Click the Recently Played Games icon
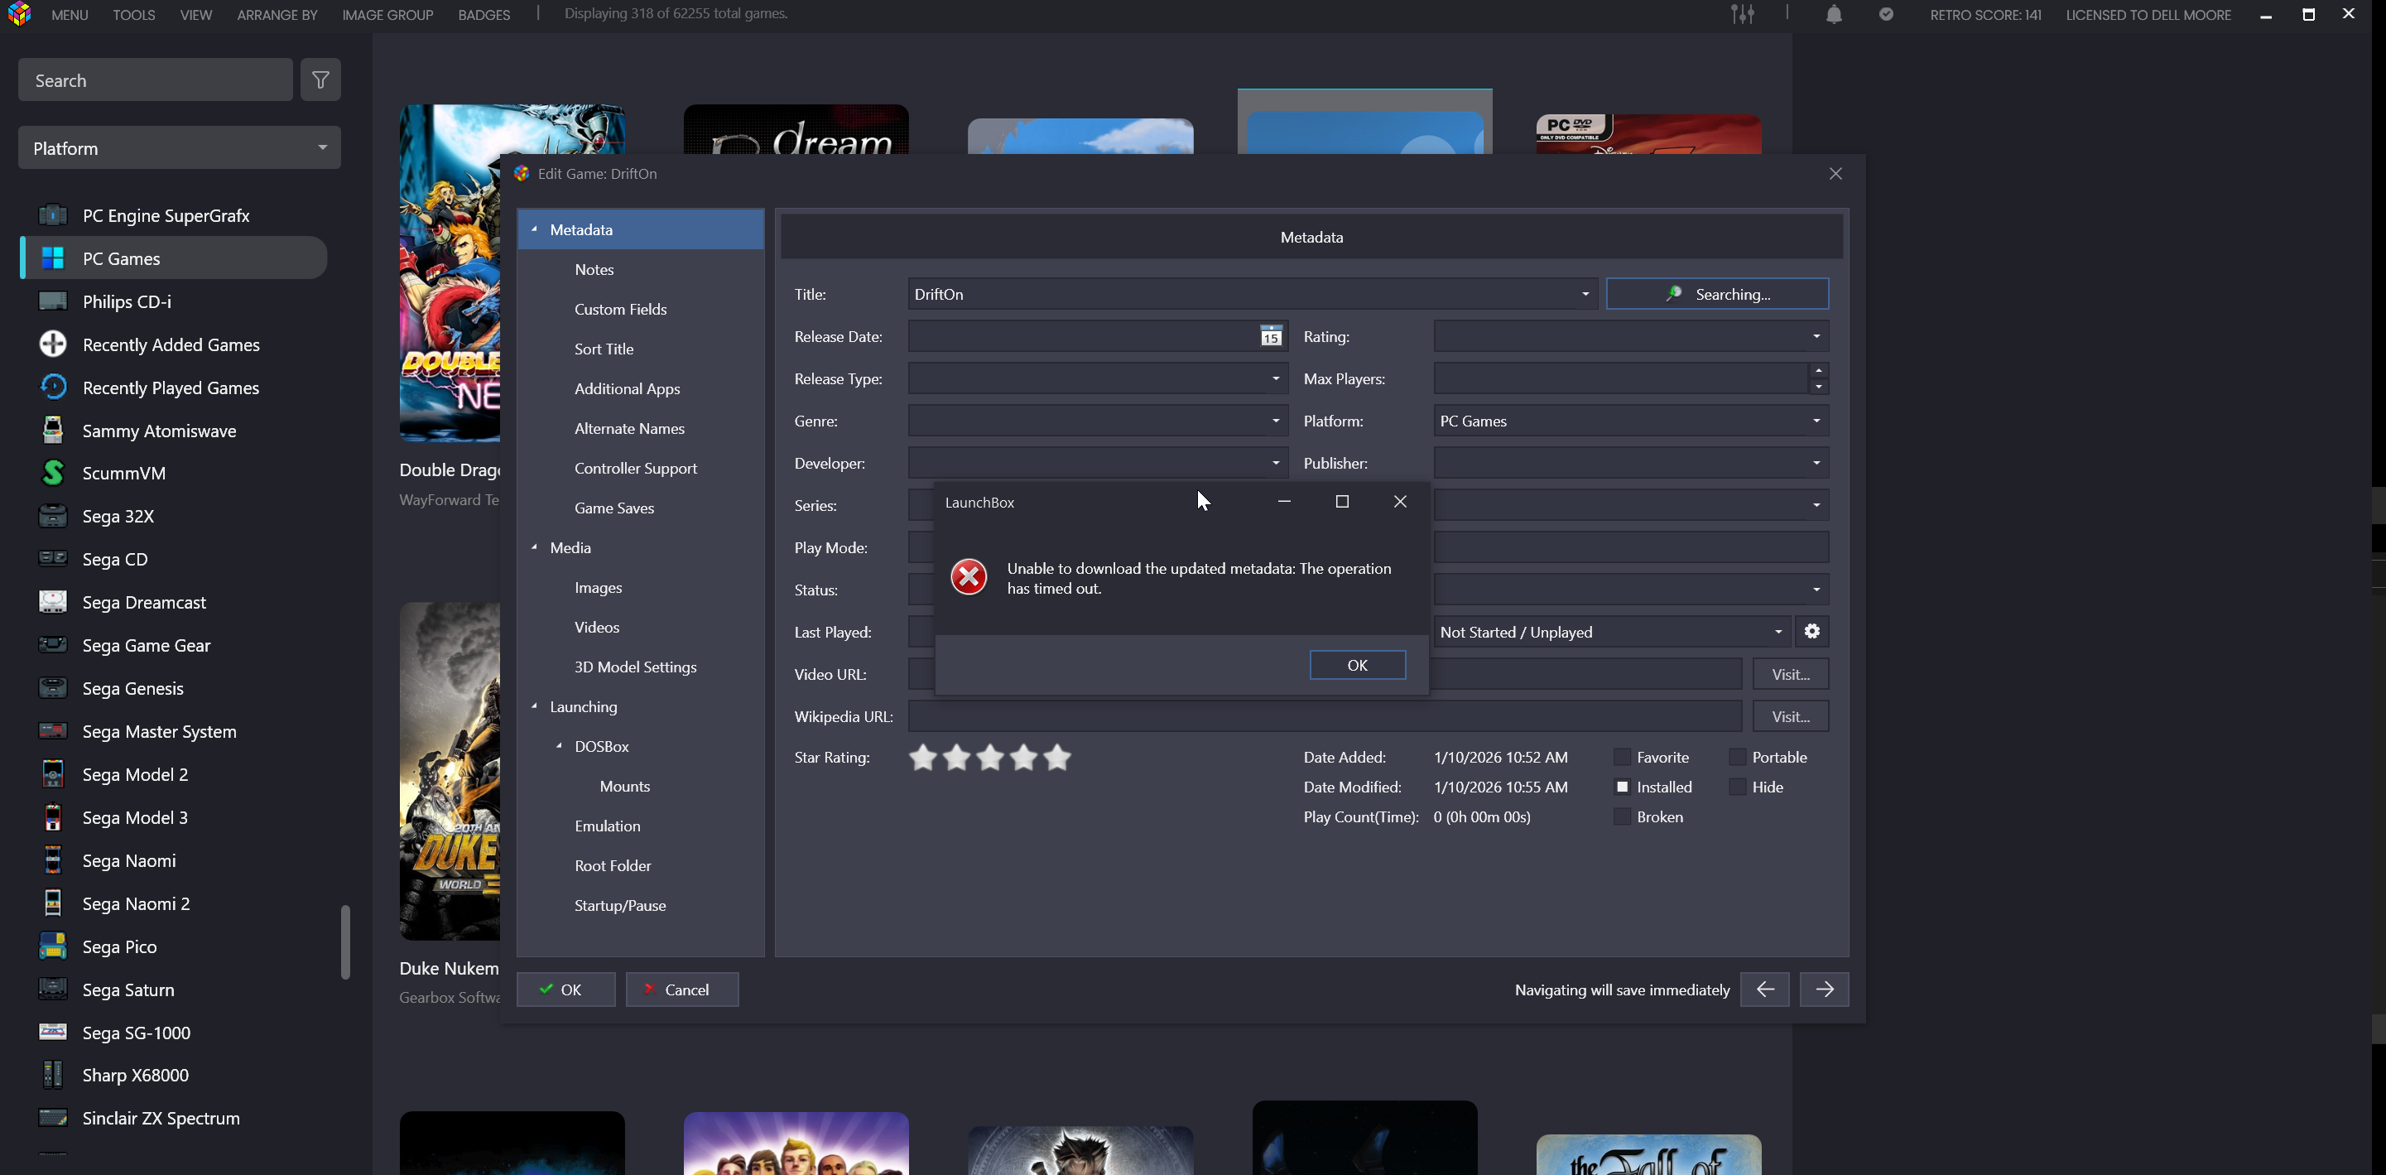The image size is (2386, 1175). pos(53,388)
